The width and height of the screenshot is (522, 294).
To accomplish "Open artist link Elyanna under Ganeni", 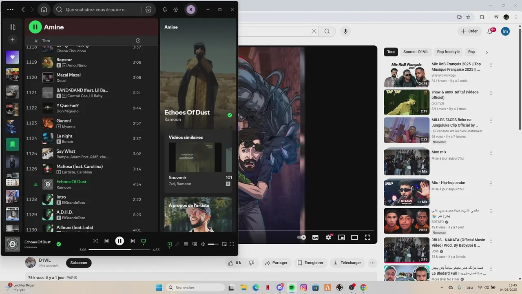I will 69,127.
